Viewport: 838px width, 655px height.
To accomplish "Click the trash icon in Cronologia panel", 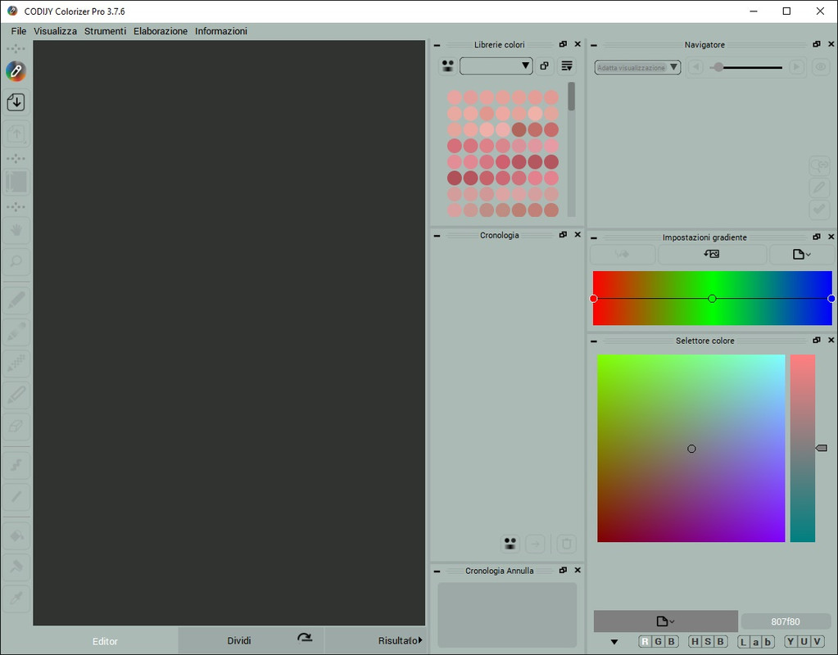I will 567,544.
